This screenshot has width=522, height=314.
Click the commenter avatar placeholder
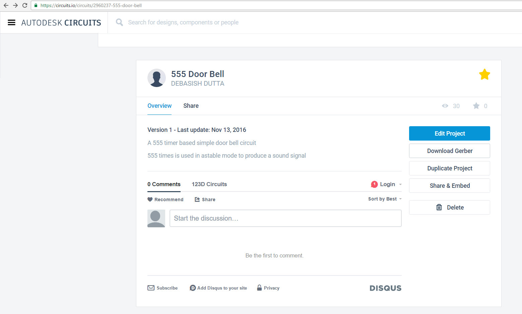coord(156,219)
